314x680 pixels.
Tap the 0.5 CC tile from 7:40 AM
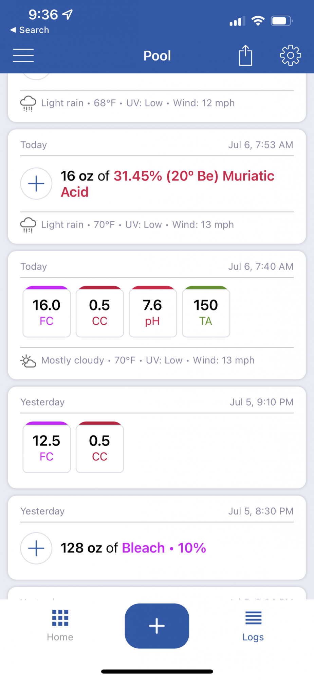[x=100, y=312]
